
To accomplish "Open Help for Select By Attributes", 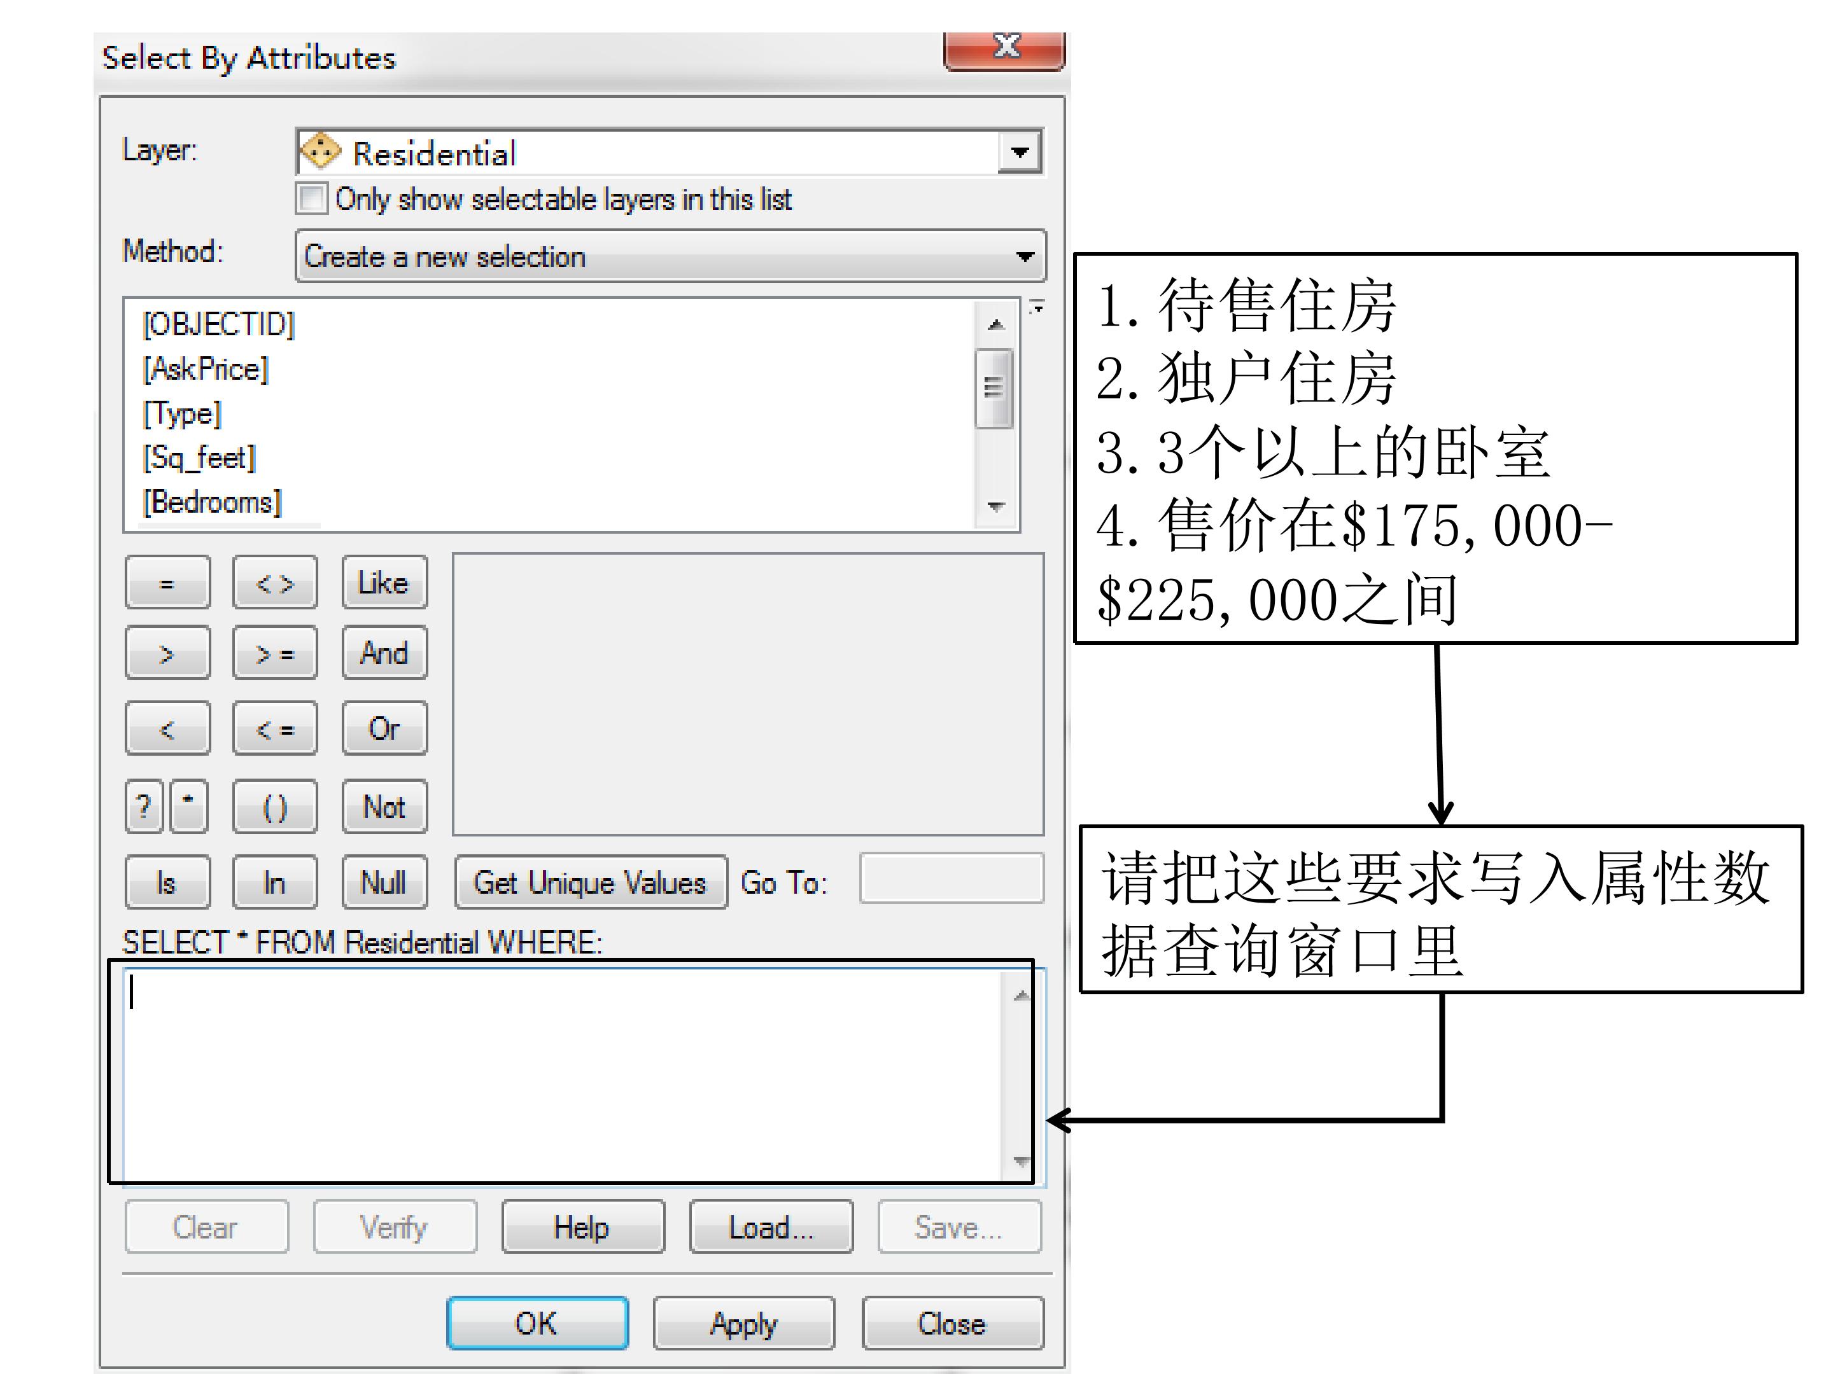I will [x=582, y=1226].
